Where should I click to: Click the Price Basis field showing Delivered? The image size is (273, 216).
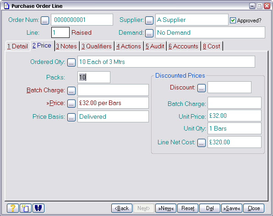113,116
